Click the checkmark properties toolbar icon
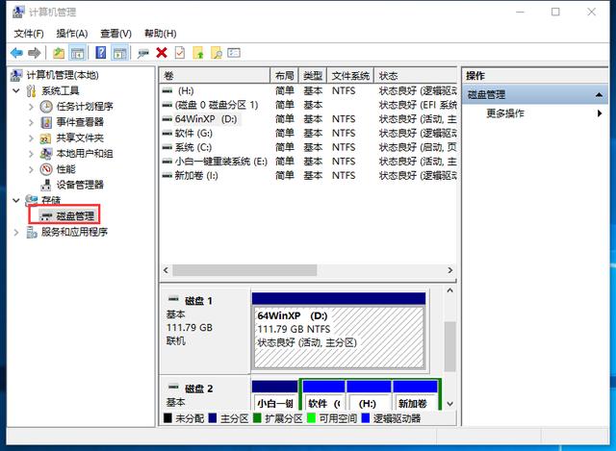This screenshot has height=451, width=616. [179, 53]
